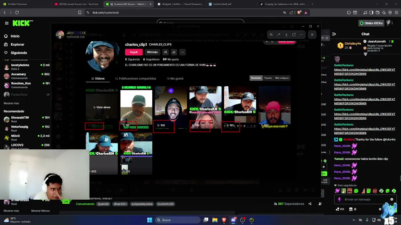Open Accamary channel in sidebar
Image resolution: width=401 pixels, height=225 pixels.
tap(27, 76)
